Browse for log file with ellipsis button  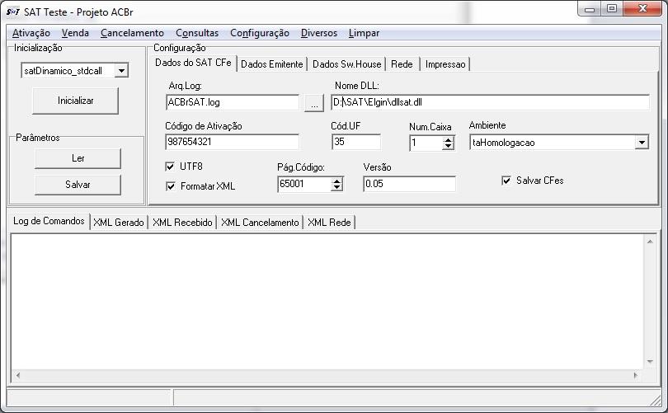click(x=314, y=103)
